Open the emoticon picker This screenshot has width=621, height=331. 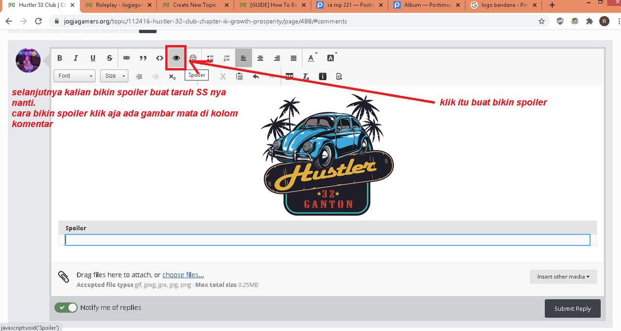[193, 58]
